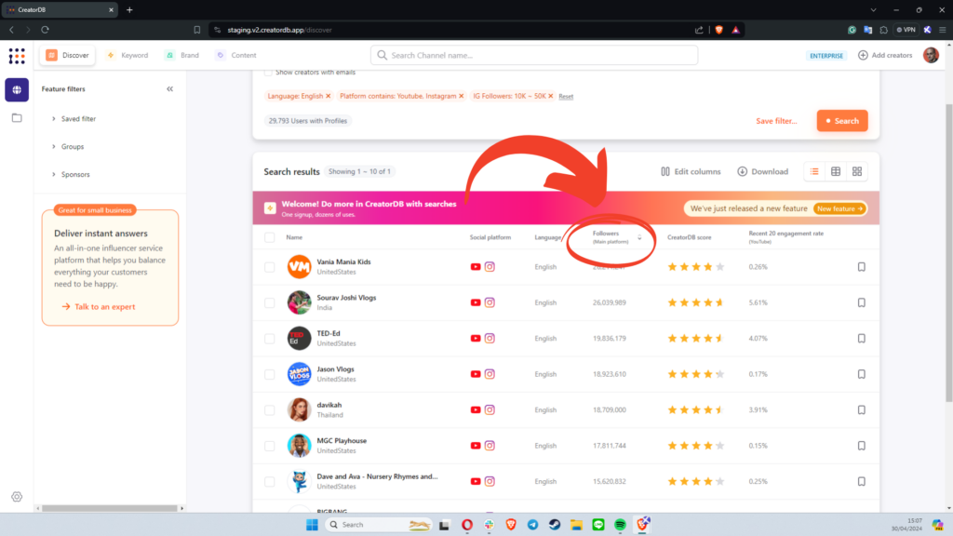Remove the Language: English filter chip
Screen dimensions: 953x536
[x=329, y=96]
